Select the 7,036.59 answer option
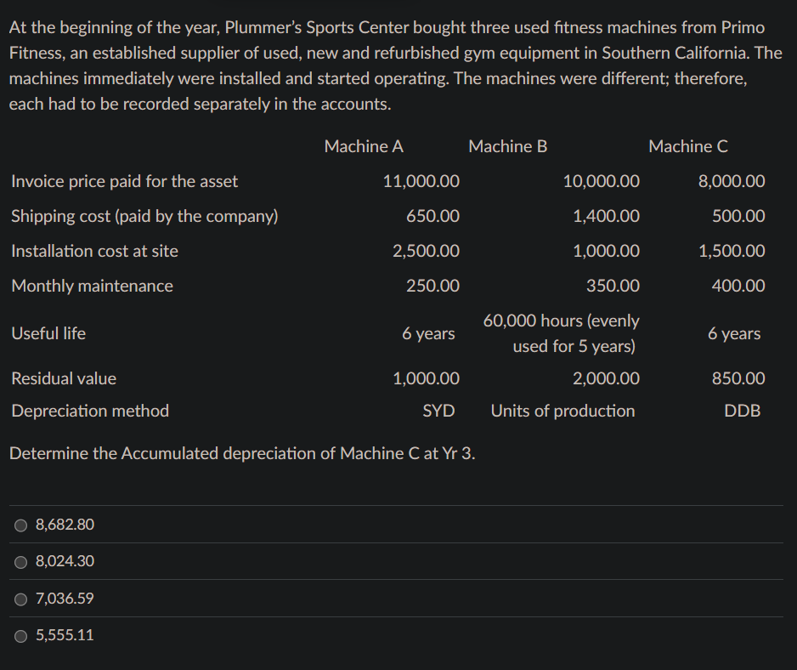The width and height of the screenshot is (797, 670). click(64, 599)
